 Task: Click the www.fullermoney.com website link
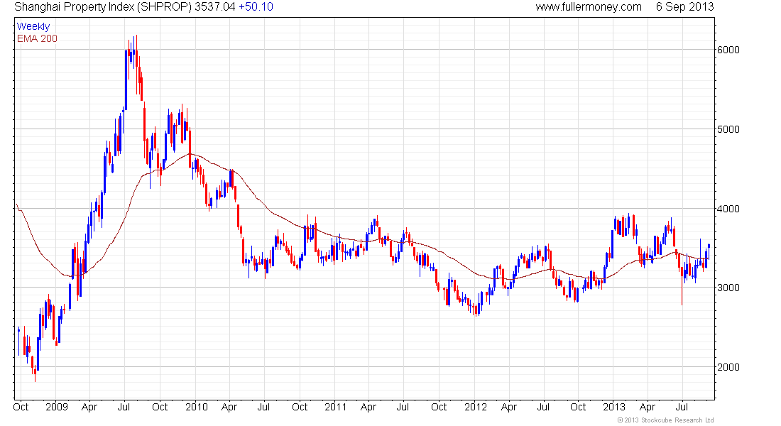point(589,7)
